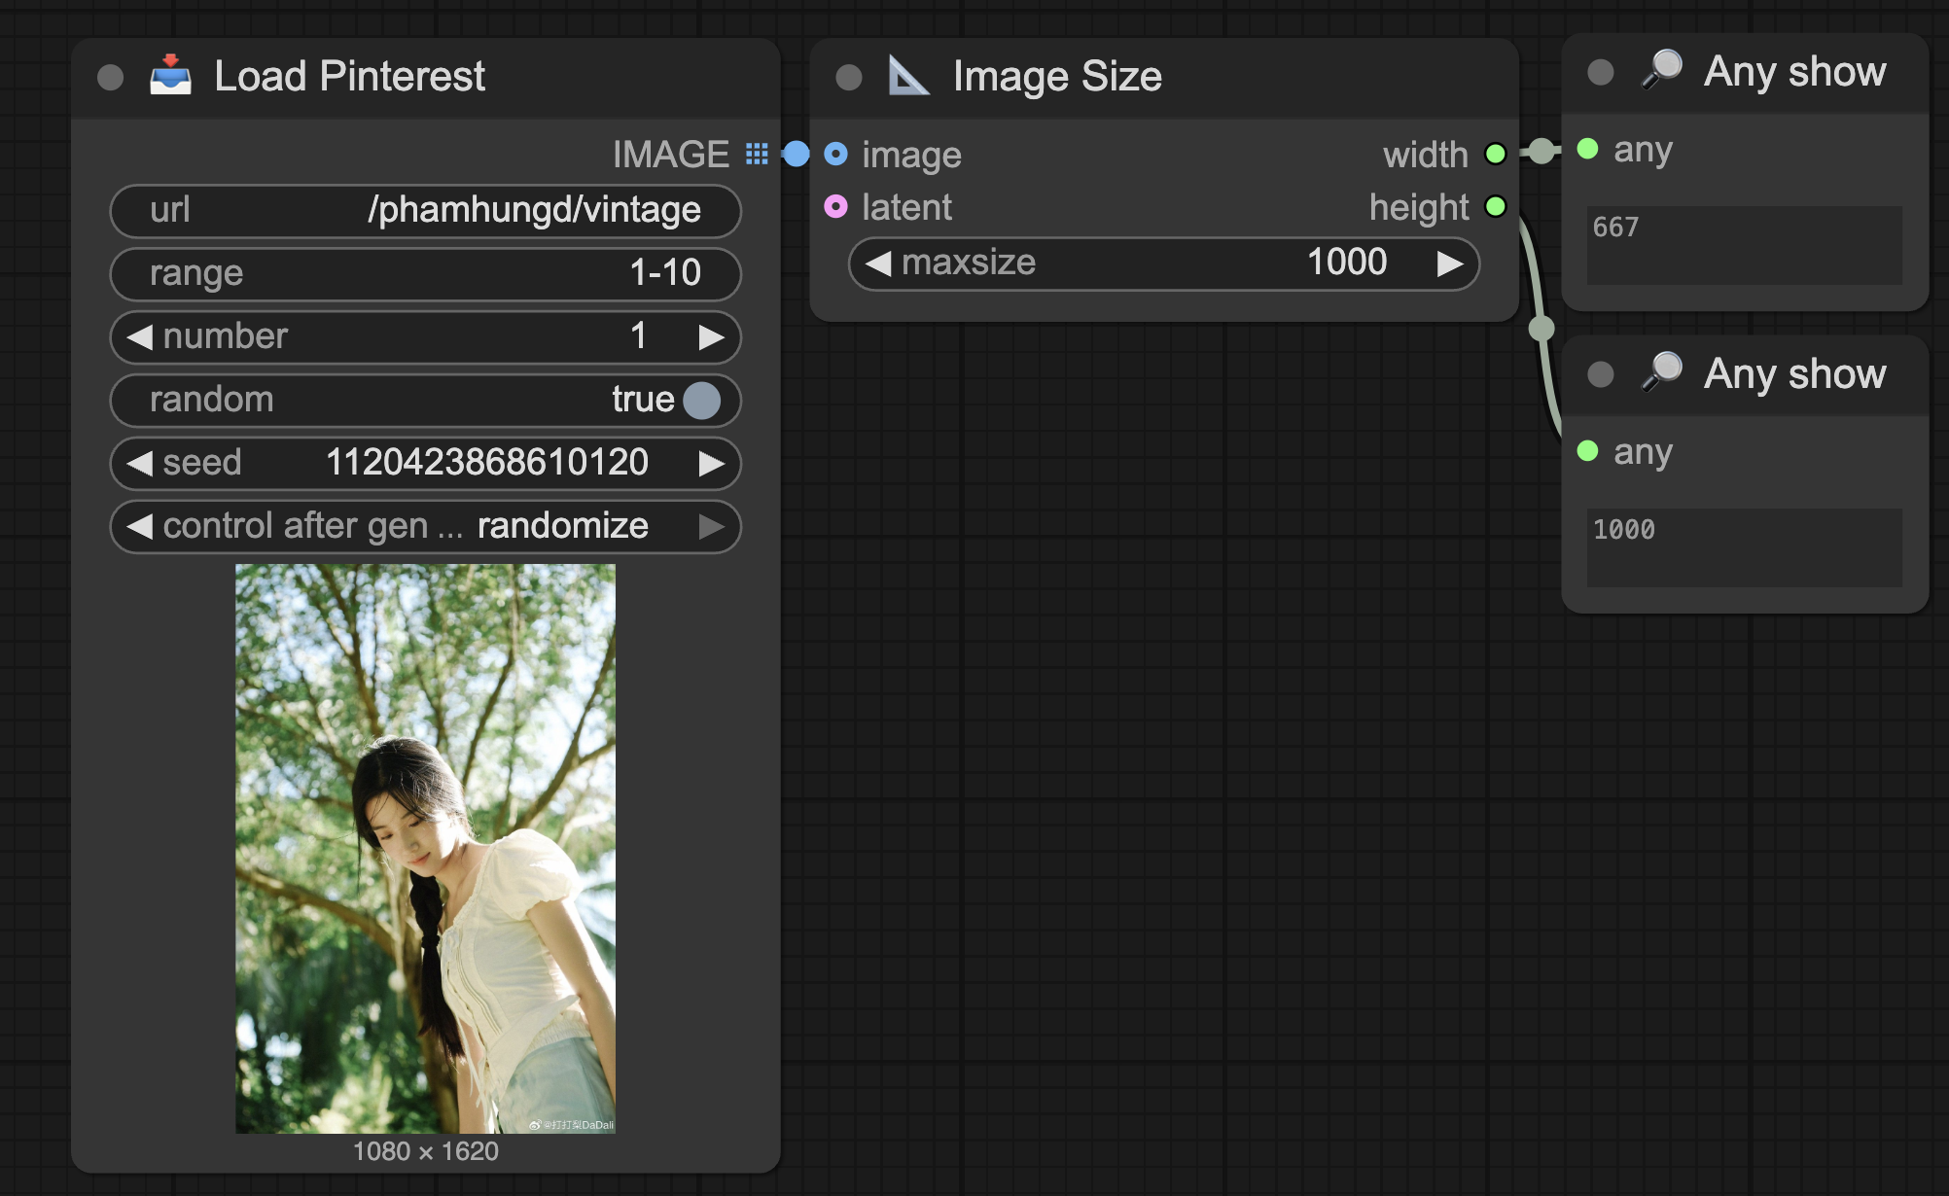Click the reroute dot on the height link
1949x1196 pixels.
1541,328
